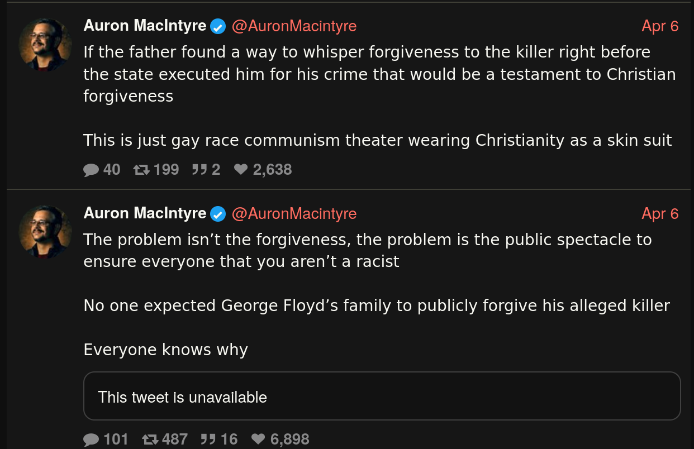The height and width of the screenshot is (449, 694).
Task: Open the first tweet's Apr 6 date link
Action: 660,26
